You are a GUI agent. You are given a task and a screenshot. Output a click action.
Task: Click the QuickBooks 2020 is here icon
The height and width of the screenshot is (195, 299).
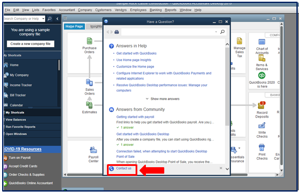pos(262,76)
